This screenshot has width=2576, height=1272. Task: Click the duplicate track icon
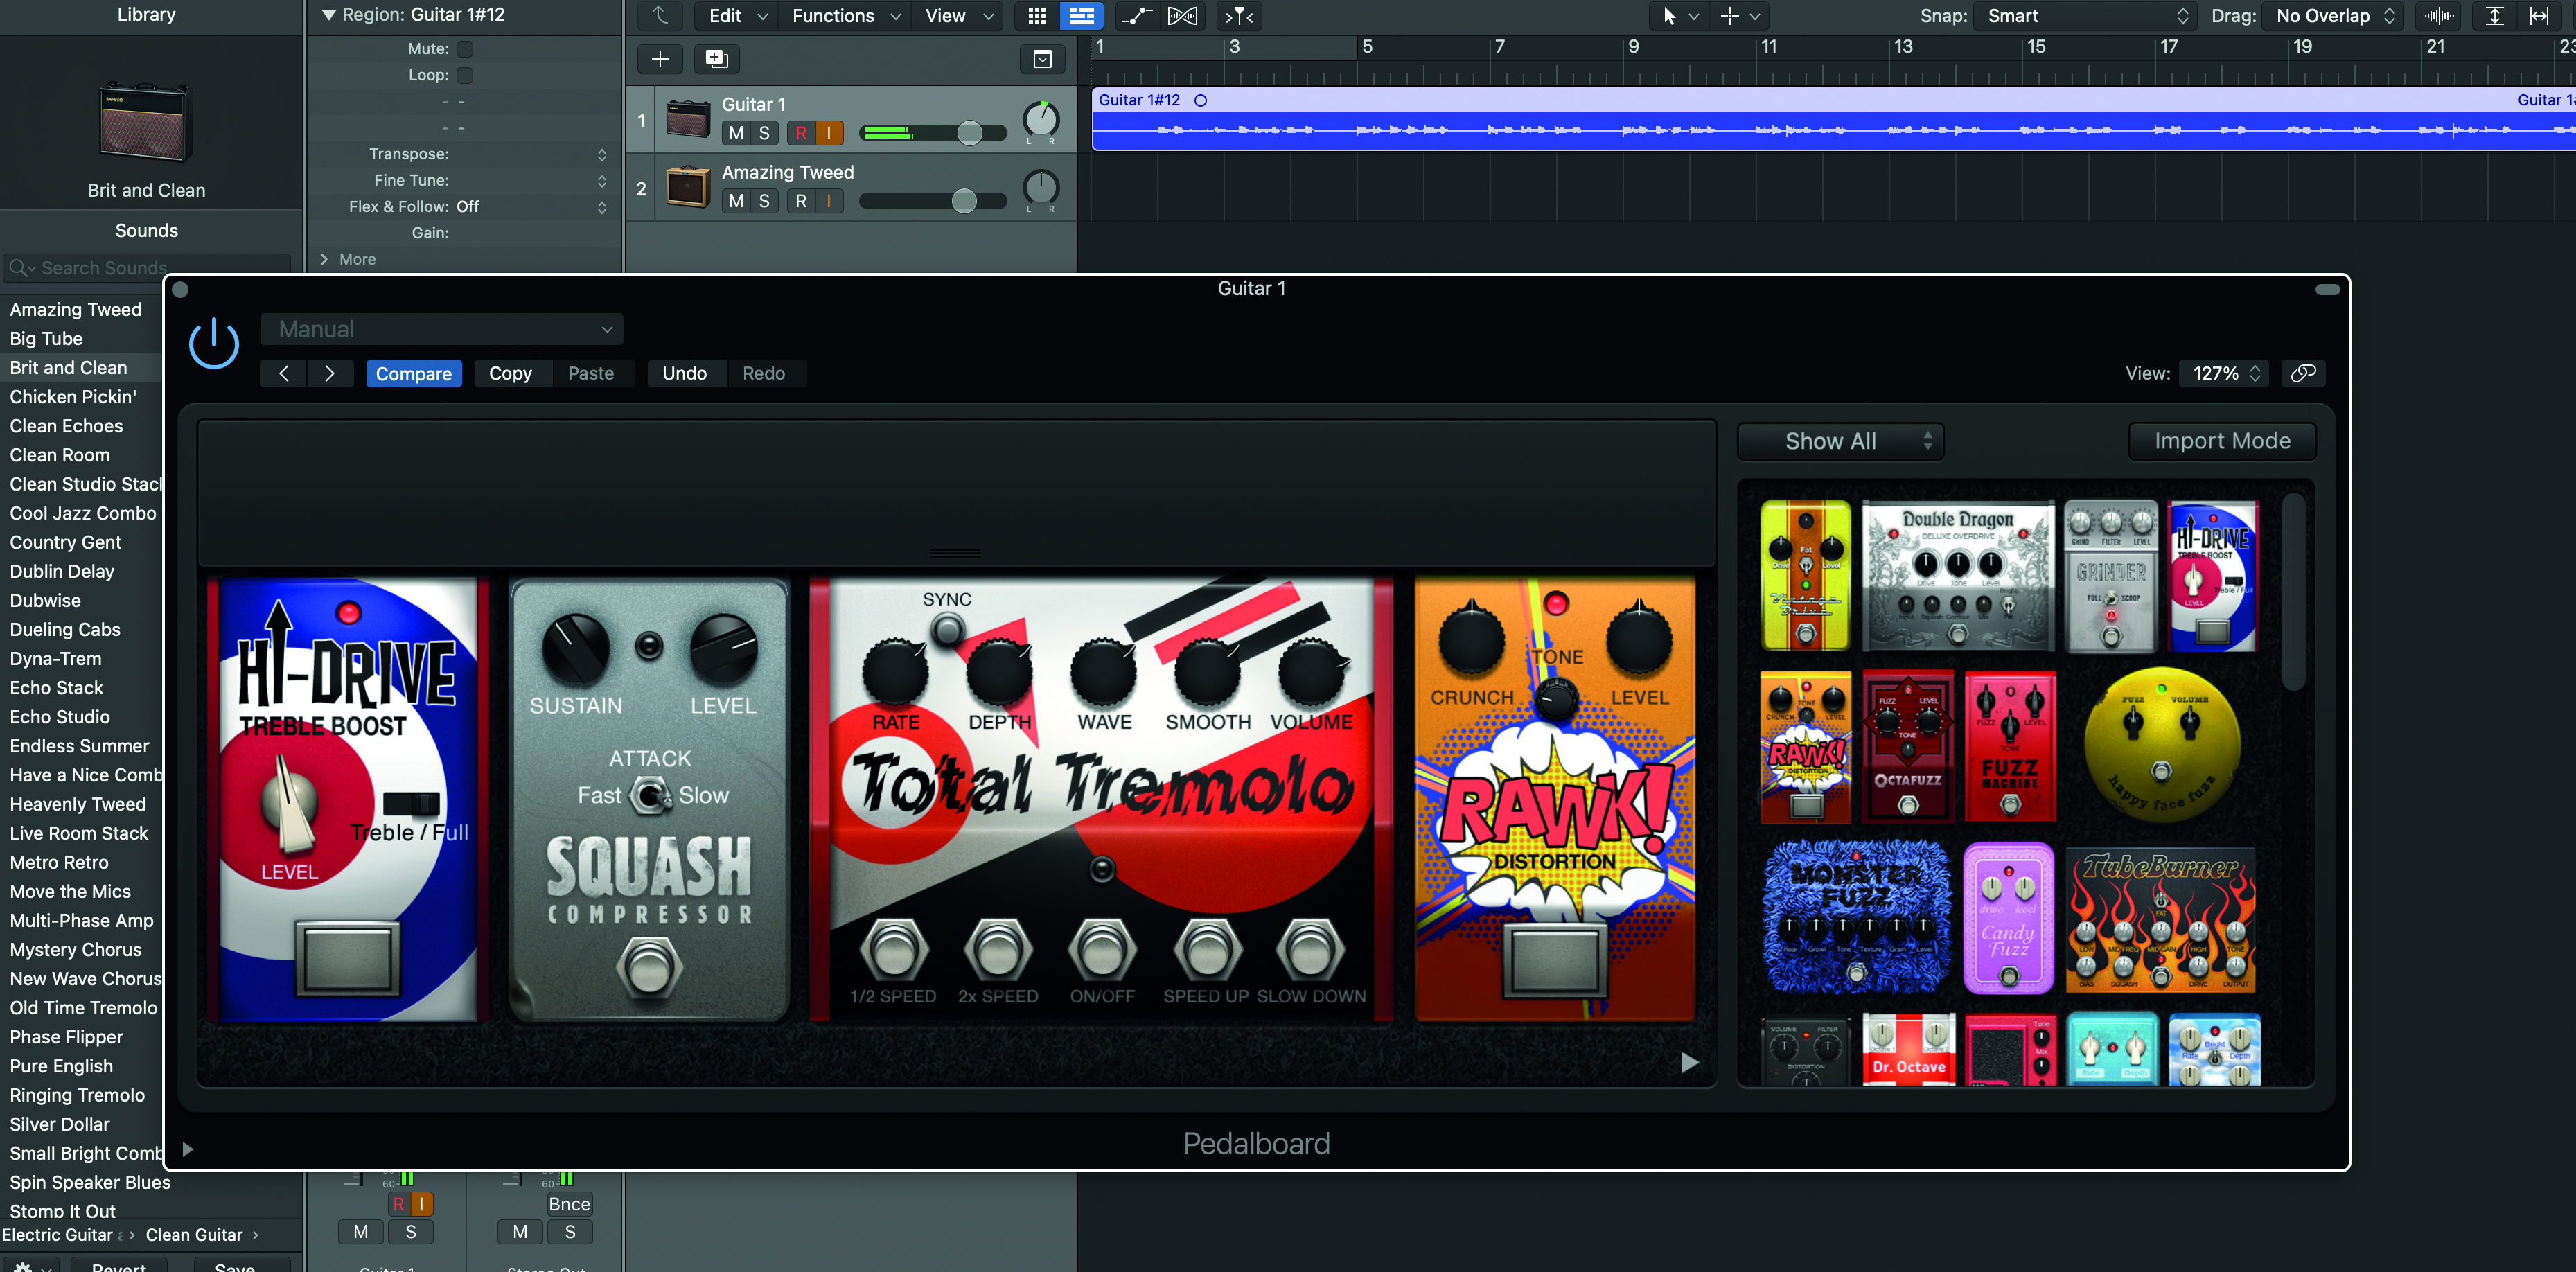717,59
